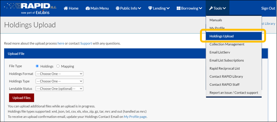277x122 pixels.
Task: Click the 'File Type' field label
Action: [16, 66]
